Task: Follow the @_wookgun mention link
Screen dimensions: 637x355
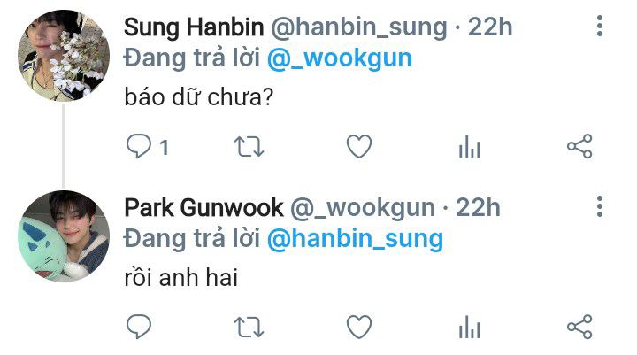Action: pos(340,58)
